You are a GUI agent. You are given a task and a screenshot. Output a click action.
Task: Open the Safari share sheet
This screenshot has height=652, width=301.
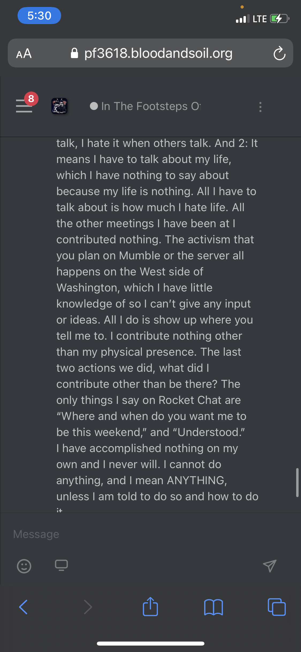150,606
